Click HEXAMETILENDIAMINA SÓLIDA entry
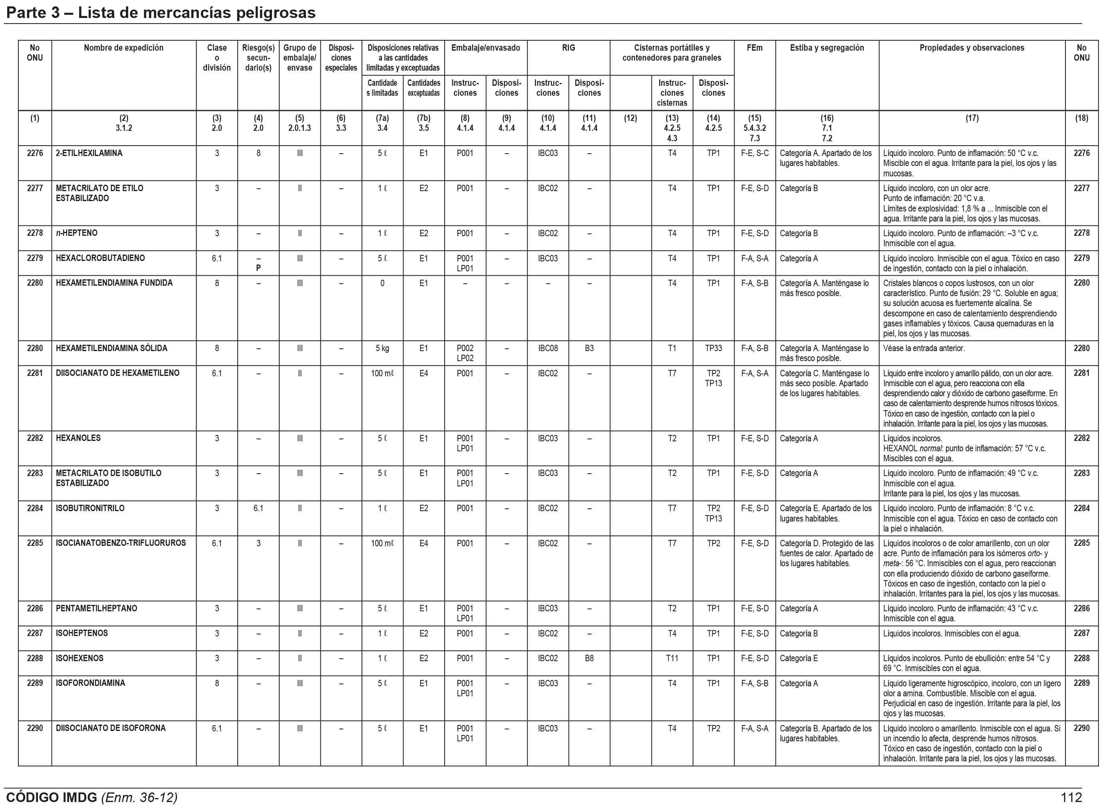Viewport: 1109px width, 806px height. tap(111, 348)
